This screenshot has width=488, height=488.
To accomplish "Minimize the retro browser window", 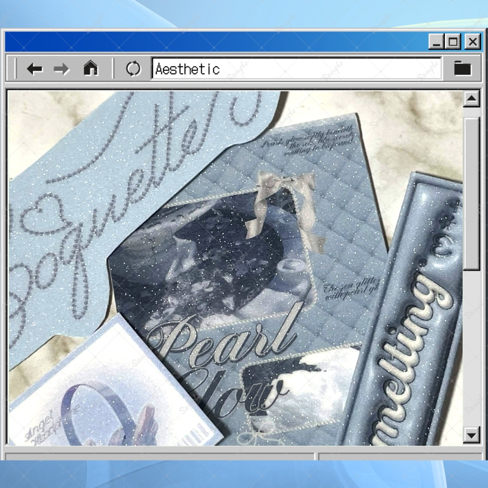I will click(437, 41).
